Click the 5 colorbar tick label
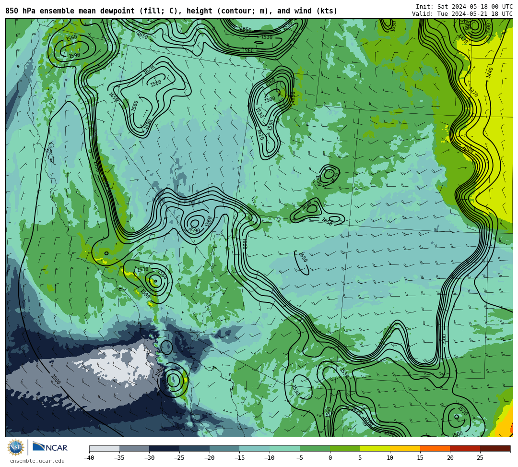This screenshot has height=467, width=518. pos(360,458)
